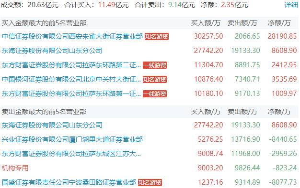Click 合计卖出 value 9.14亿元
The image size is (300, 188).
tap(182, 5)
